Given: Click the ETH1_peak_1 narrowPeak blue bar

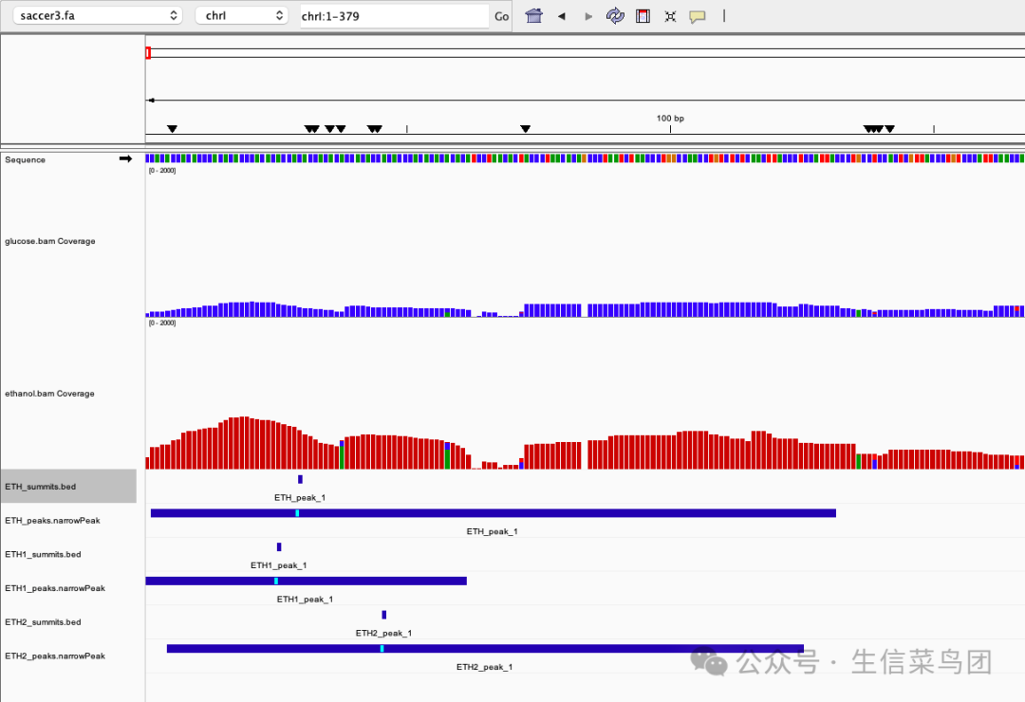Looking at the screenshot, I should tap(306, 582).
